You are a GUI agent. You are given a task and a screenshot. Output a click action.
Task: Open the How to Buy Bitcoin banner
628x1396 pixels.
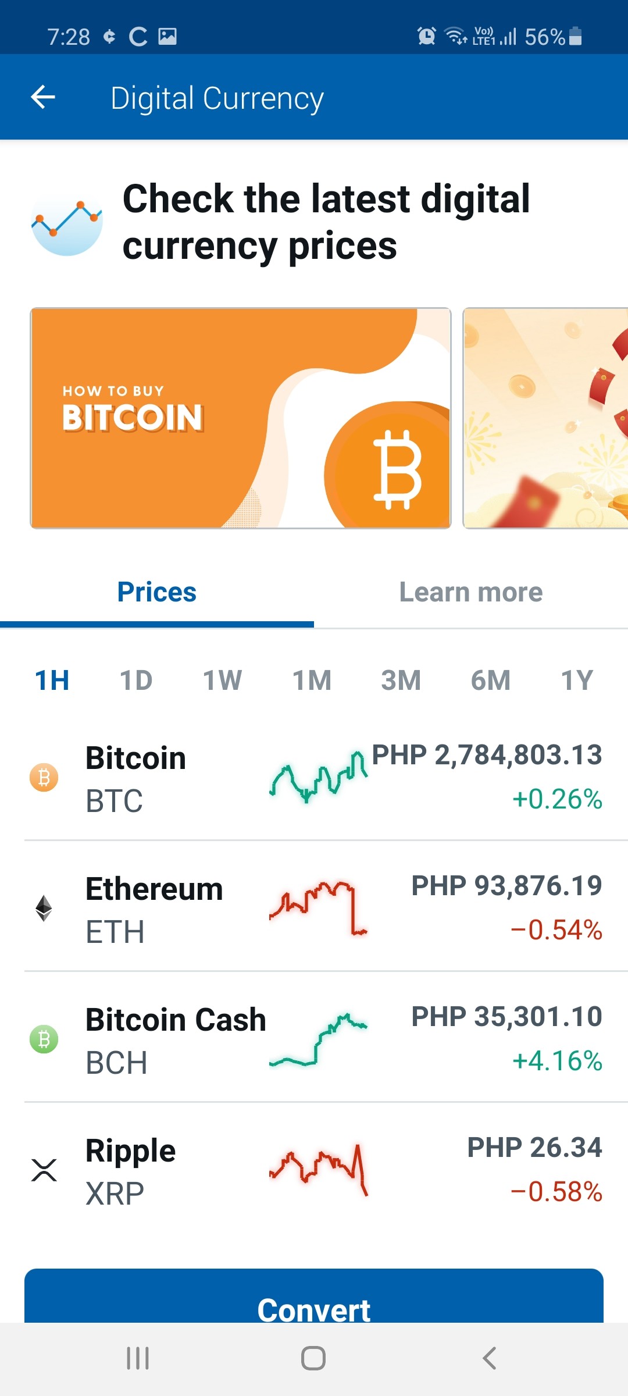tap(241, 418)
